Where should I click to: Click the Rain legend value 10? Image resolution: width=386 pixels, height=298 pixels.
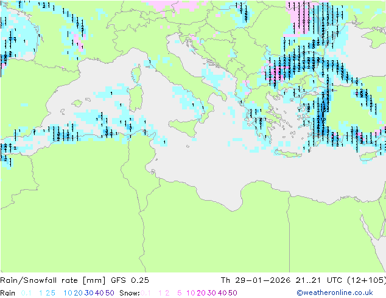pos(68,293)
